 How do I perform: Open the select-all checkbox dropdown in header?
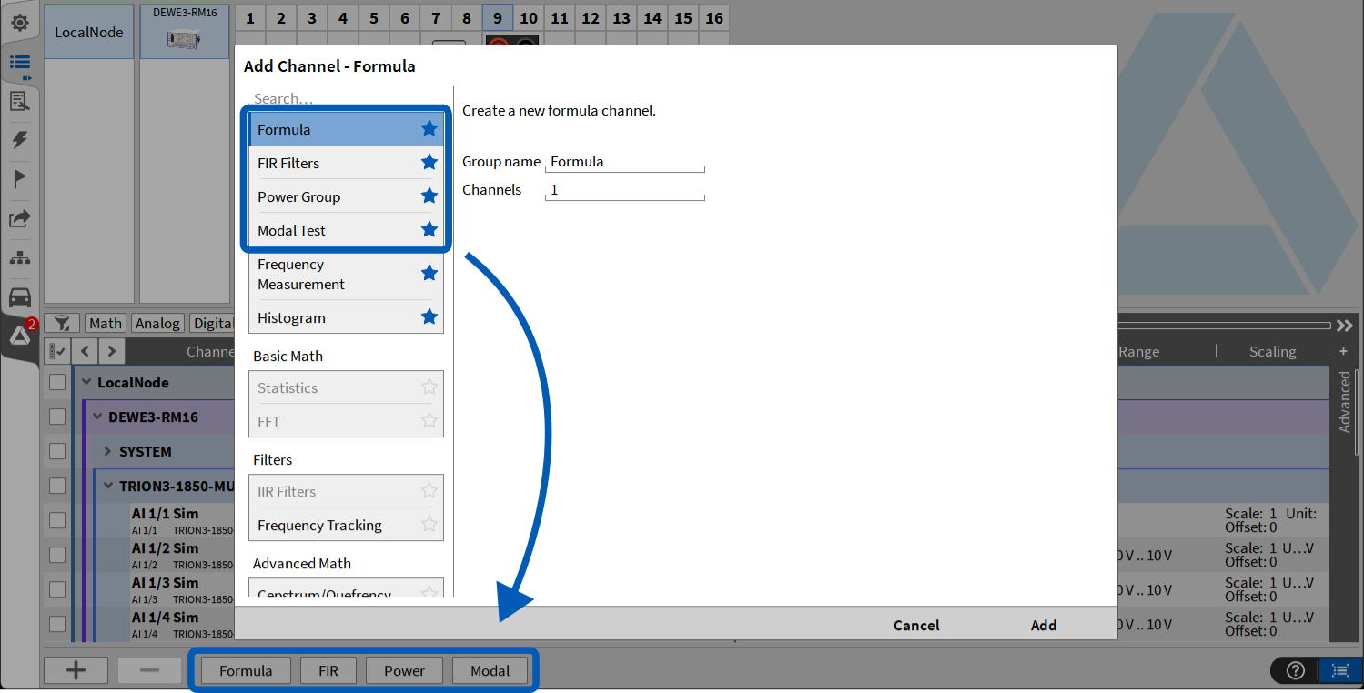tap(57, 350)
